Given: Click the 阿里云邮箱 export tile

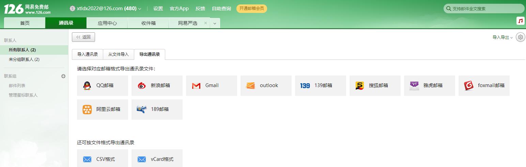Looking at the screenshot, I should 102,110.
